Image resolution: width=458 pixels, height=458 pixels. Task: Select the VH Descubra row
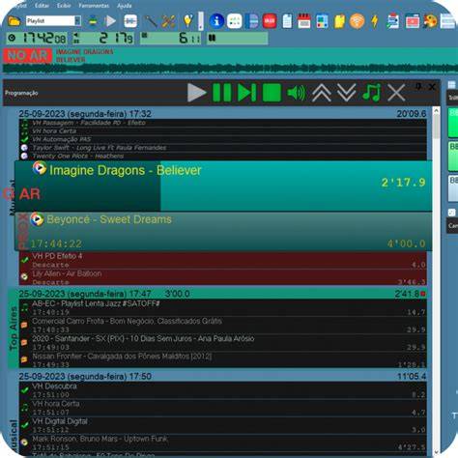coord(223,390)
